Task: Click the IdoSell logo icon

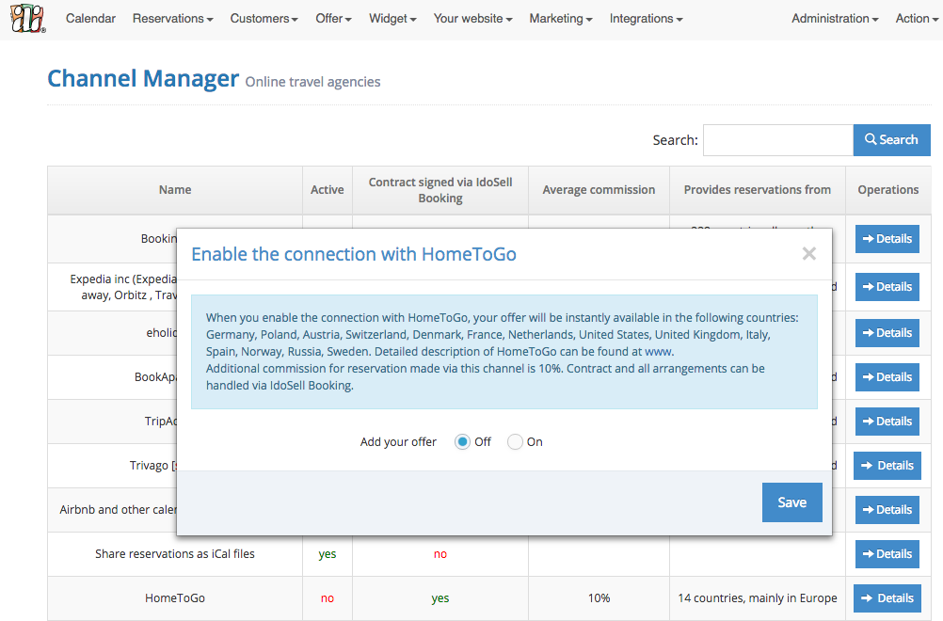Action: pyautogui.click(x=28, y=19)
